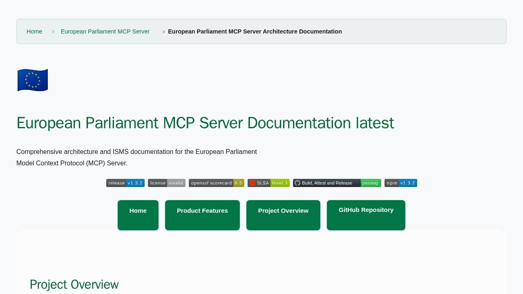This screenshot has height=294, width=523.
Task: Open Build, Attest and Release passing badge
Action: [337, 183]
